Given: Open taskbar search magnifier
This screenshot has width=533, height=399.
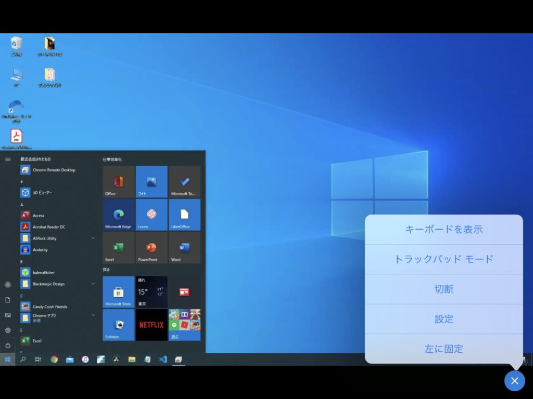Looking at the screenshot, I should click(x=23, y=360).
